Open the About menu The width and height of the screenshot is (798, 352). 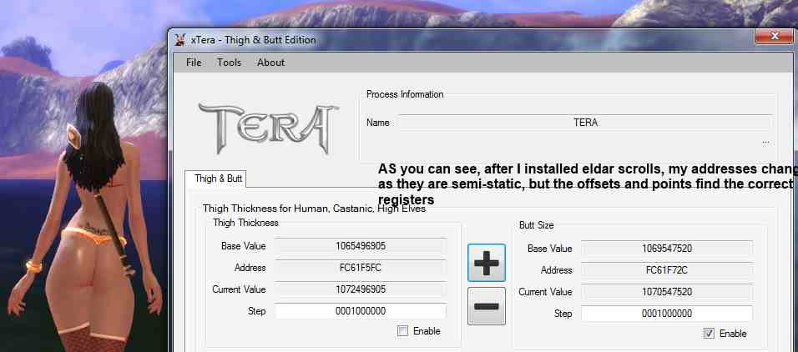[270, 63]
